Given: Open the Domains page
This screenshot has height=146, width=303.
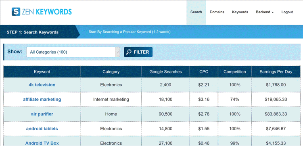Looking at the screenshot, I should tap(217, 12).
